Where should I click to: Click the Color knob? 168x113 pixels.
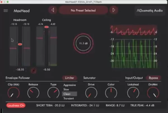pos(111,93)
